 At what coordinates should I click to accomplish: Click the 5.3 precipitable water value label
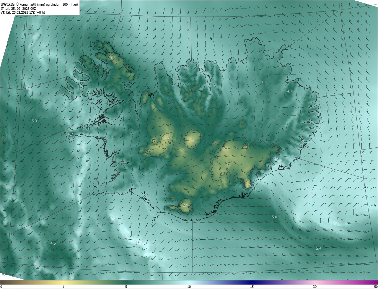34,121
